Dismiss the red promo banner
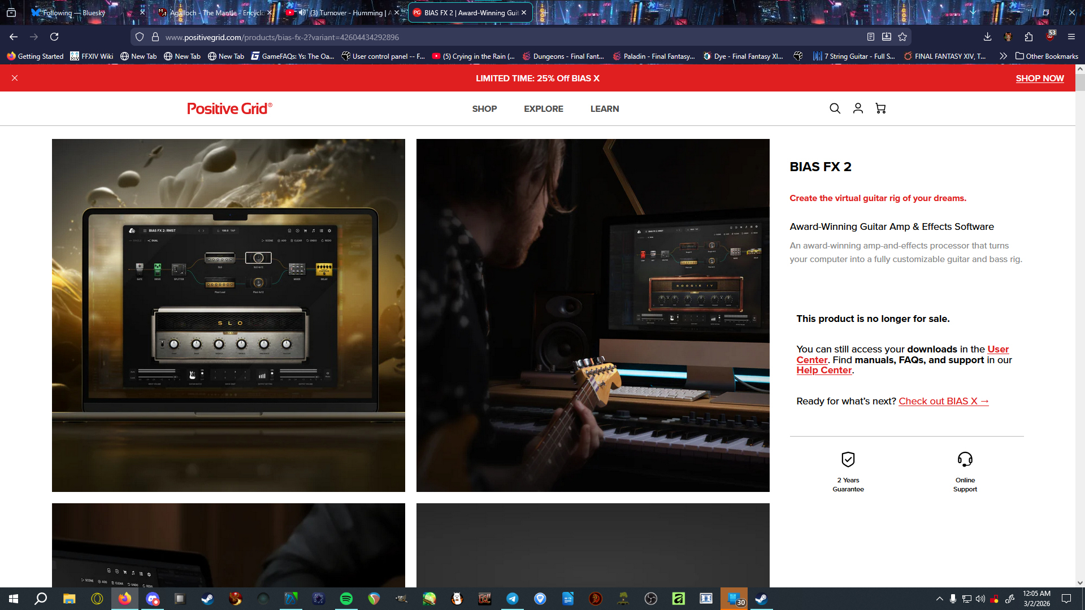Viewport: 1085px width, 610px height. [x=15, y=78]
